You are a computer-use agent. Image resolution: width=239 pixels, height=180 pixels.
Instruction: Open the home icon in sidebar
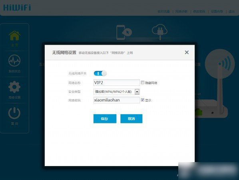point(14,36)
